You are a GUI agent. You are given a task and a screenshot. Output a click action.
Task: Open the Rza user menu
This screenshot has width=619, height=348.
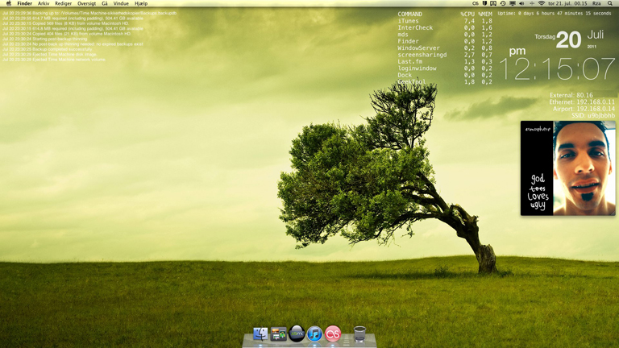pyautogui.click(x=596, y=3)
